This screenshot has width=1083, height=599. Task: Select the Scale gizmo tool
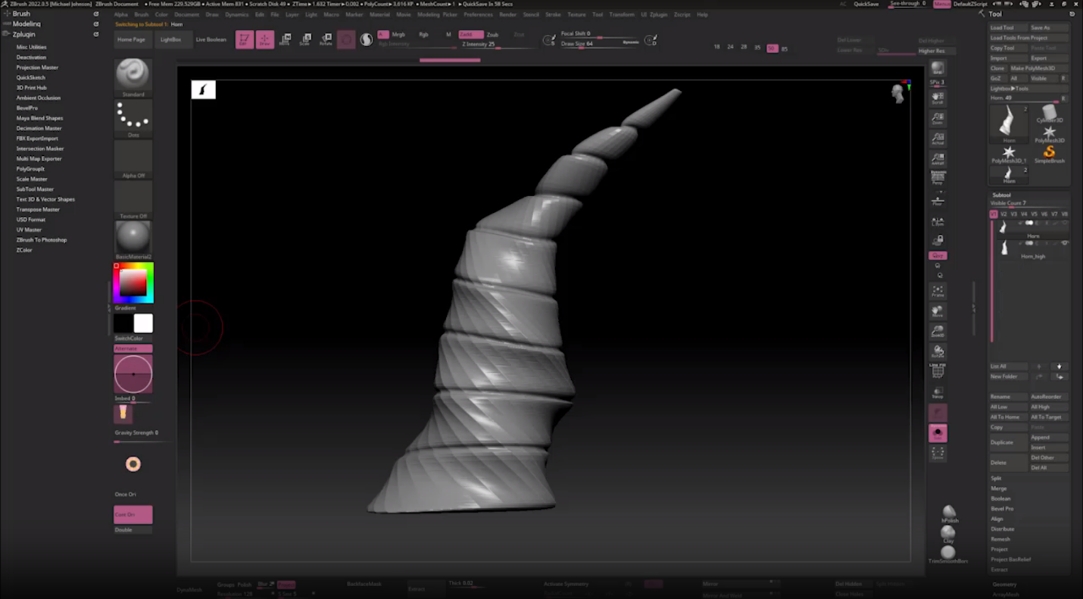coord(305,39)
